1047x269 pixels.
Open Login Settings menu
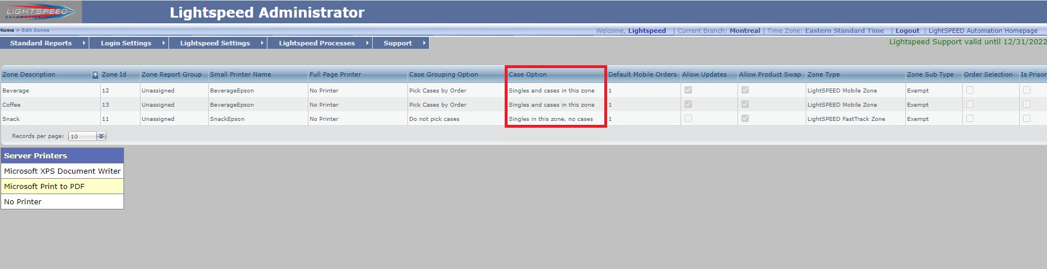[126, 43]
